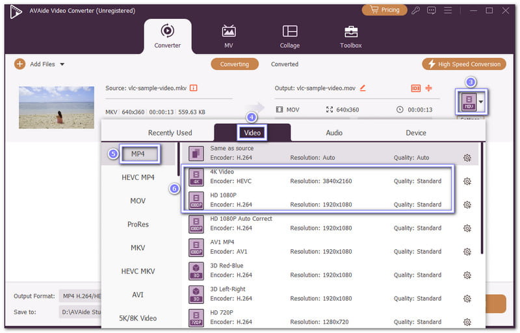Click the ID3 metadata icon
The image size is (520, 333).
[x=415, y=88]
